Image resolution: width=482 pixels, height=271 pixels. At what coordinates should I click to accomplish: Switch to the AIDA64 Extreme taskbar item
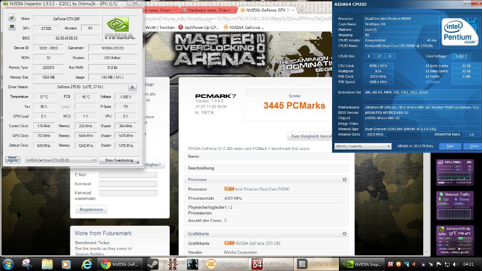pyautogui.click(x=271, y=264)
